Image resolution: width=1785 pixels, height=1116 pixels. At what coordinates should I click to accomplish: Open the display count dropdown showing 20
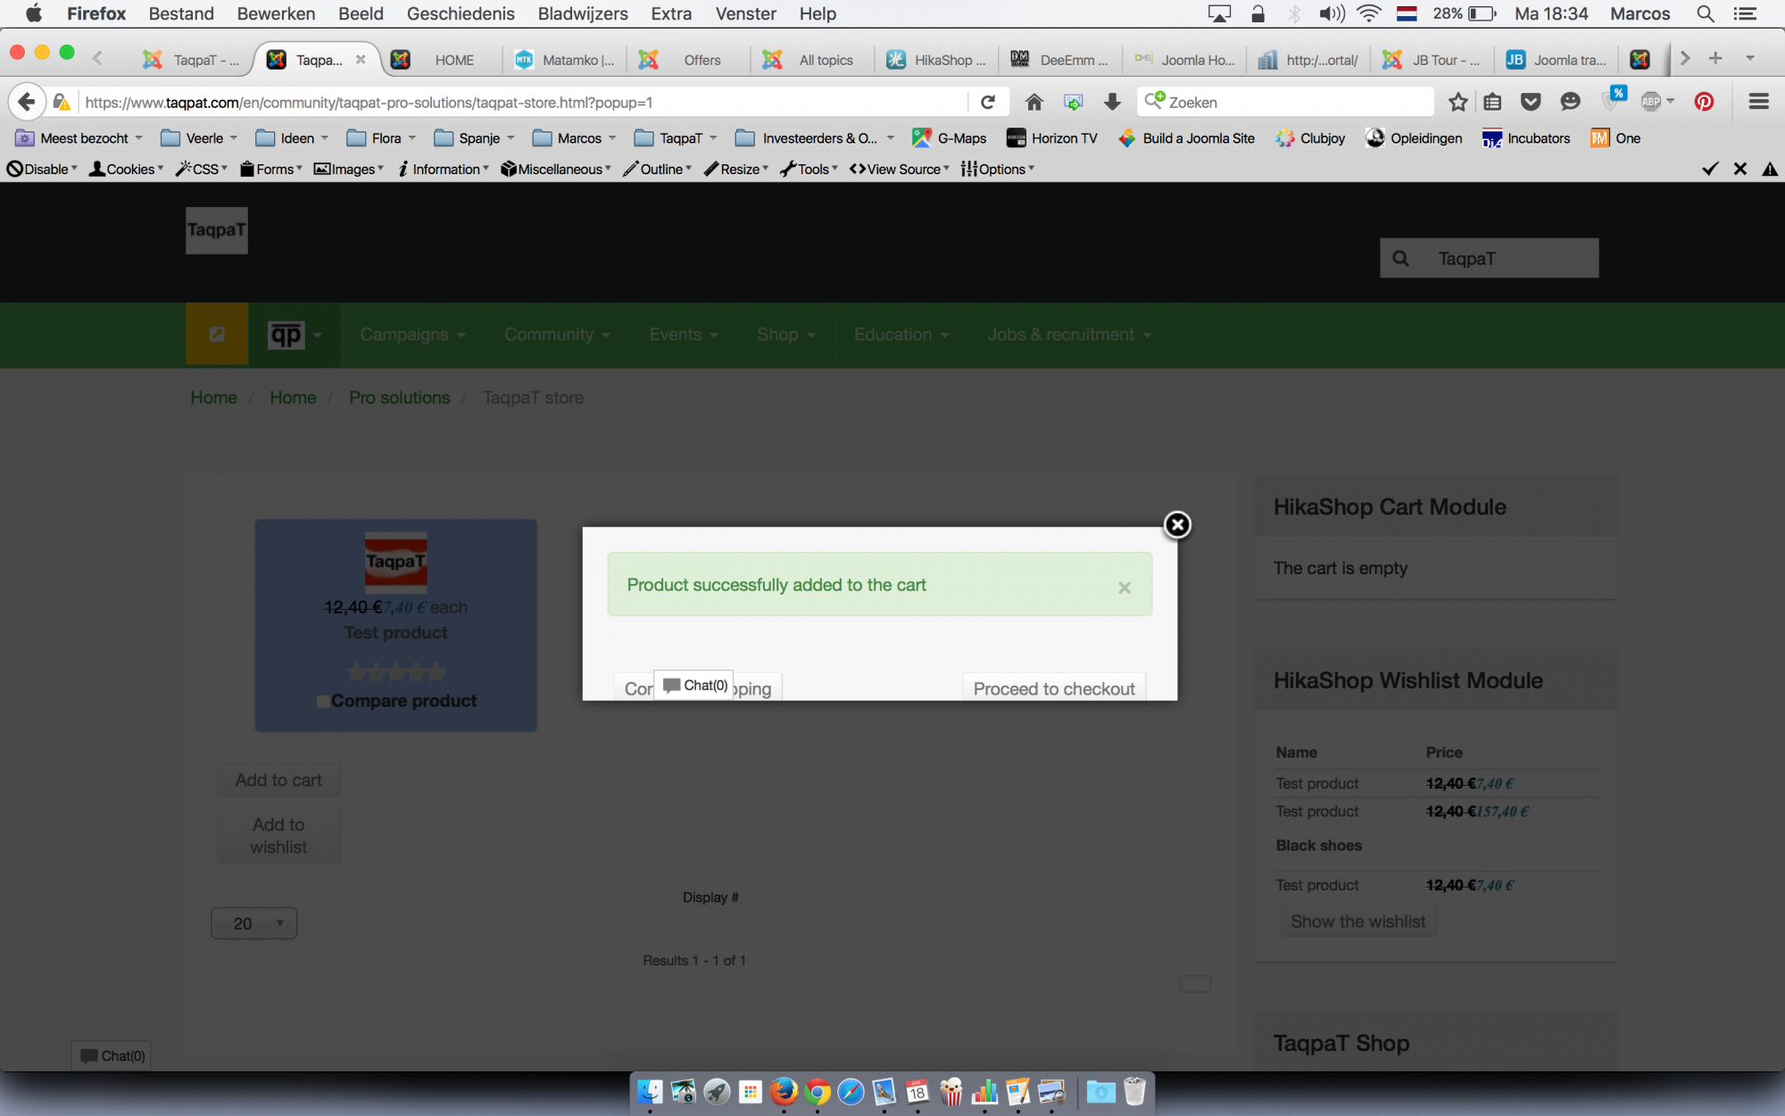point(254,923)
